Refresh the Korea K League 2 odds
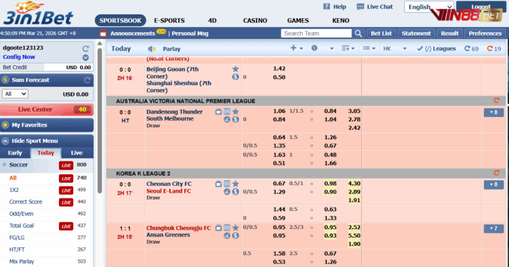 [x=497, y=173]
